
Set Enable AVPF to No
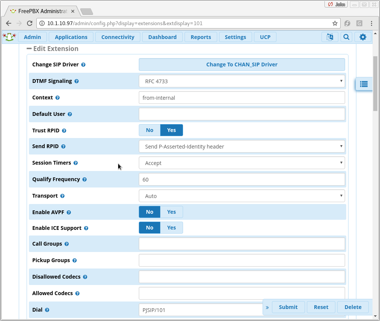(150, 212)
